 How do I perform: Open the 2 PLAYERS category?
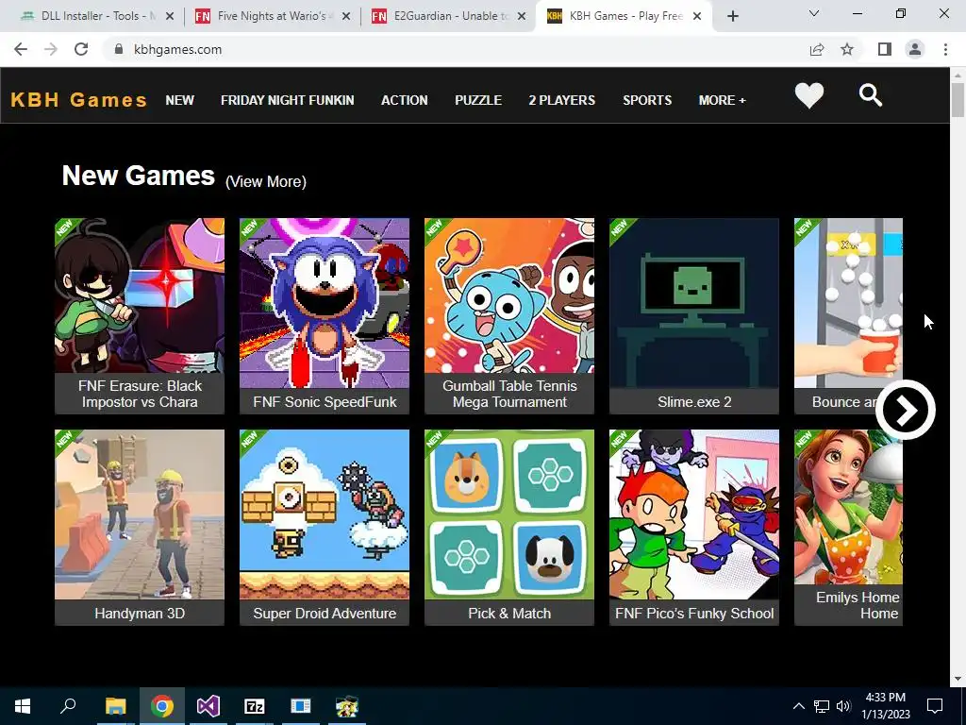562,100
